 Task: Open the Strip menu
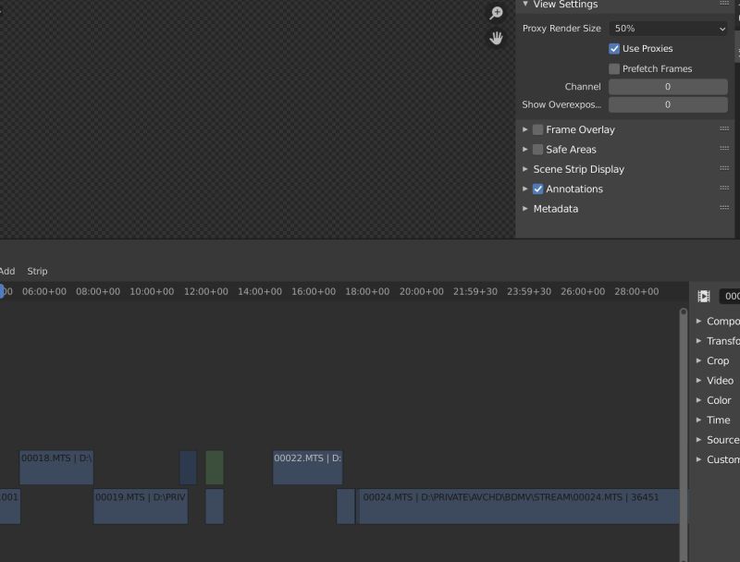pos(37,271)
